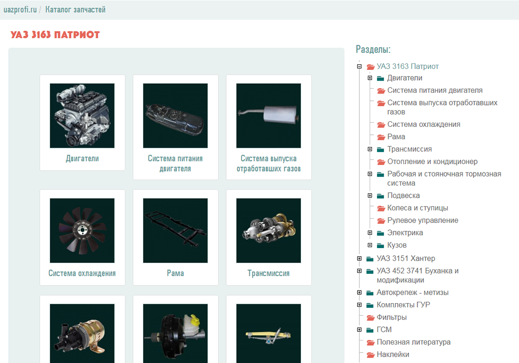This screenshot has height=363, width=519.
Task: Expand the Электрика tree branch
Action: [x=370, y=233]
